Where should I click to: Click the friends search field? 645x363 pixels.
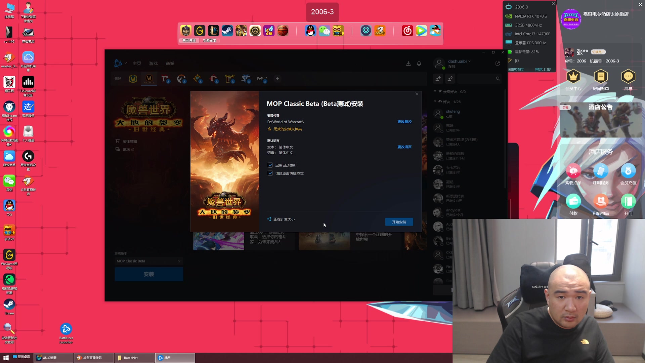tap(479, 79)
